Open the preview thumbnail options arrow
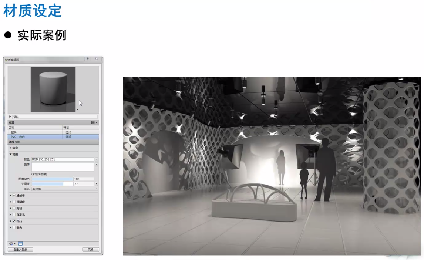The image size is (424, 260). point(77,110)
